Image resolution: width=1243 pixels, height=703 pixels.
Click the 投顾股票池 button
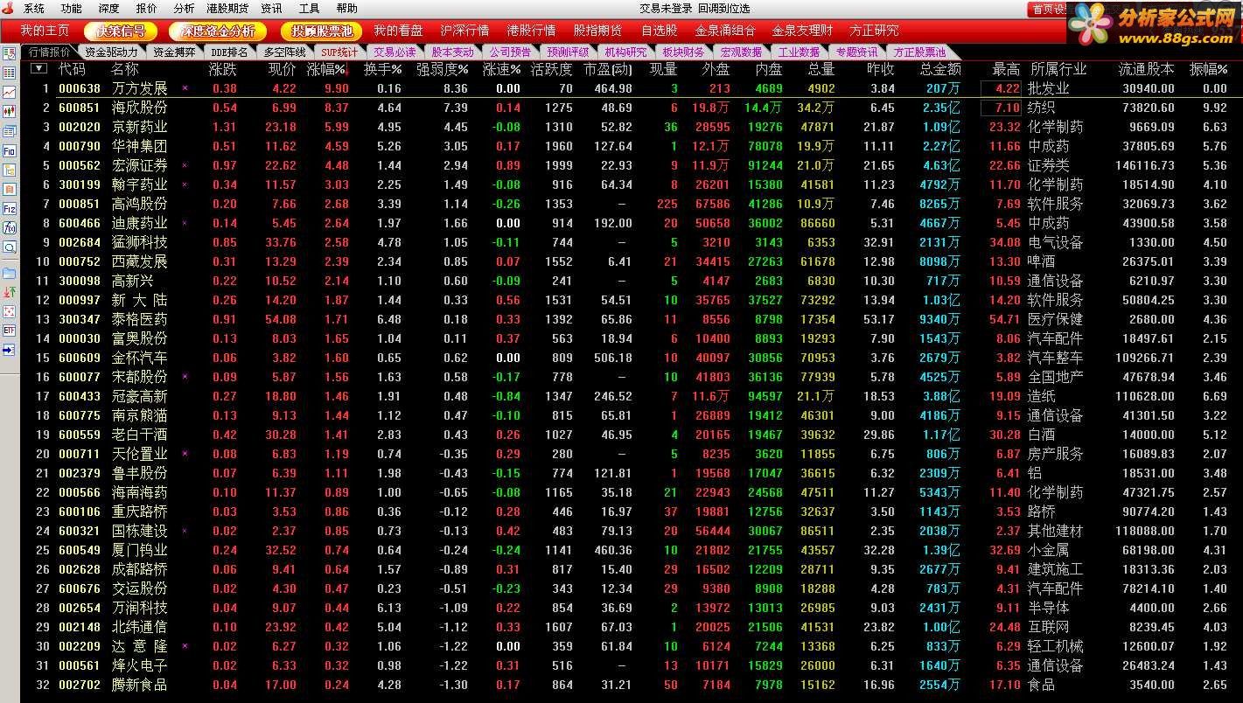[x=322, y=31]
